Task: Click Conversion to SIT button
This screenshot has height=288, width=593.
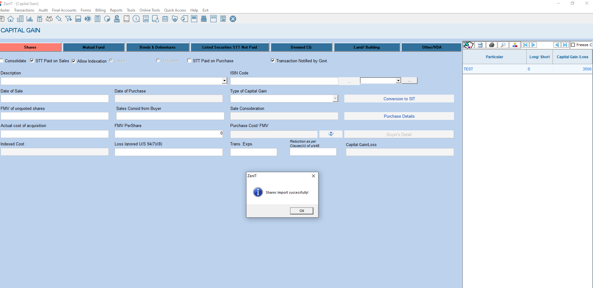Action: (399, 99)
